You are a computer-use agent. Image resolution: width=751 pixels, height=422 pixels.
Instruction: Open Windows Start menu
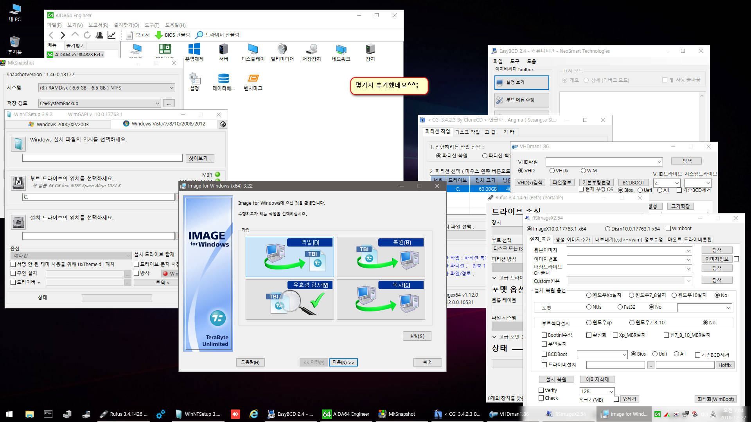pyautogui.click(x=9, y=414)
